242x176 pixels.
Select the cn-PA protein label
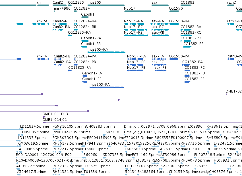[42, 56]
